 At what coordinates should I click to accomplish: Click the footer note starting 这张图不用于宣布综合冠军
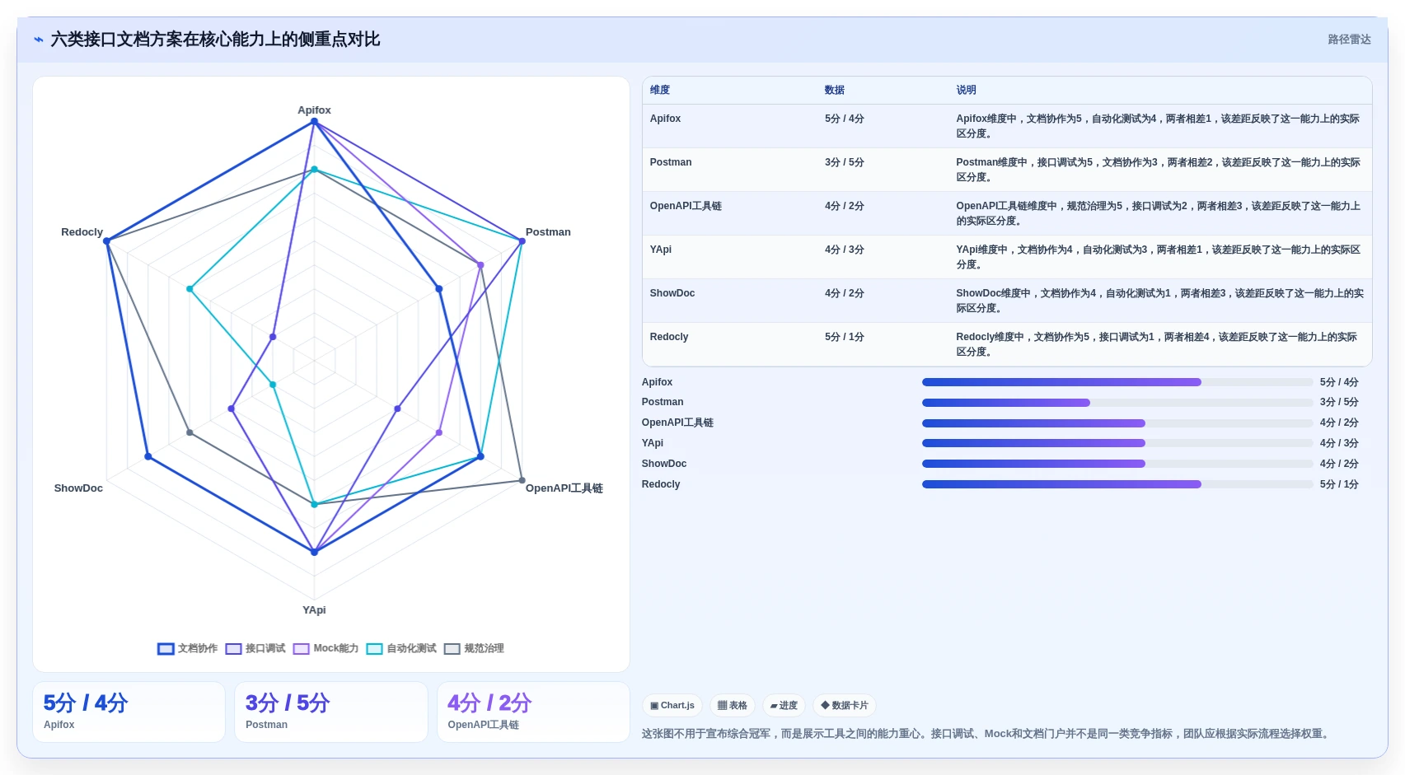(987, 734)
